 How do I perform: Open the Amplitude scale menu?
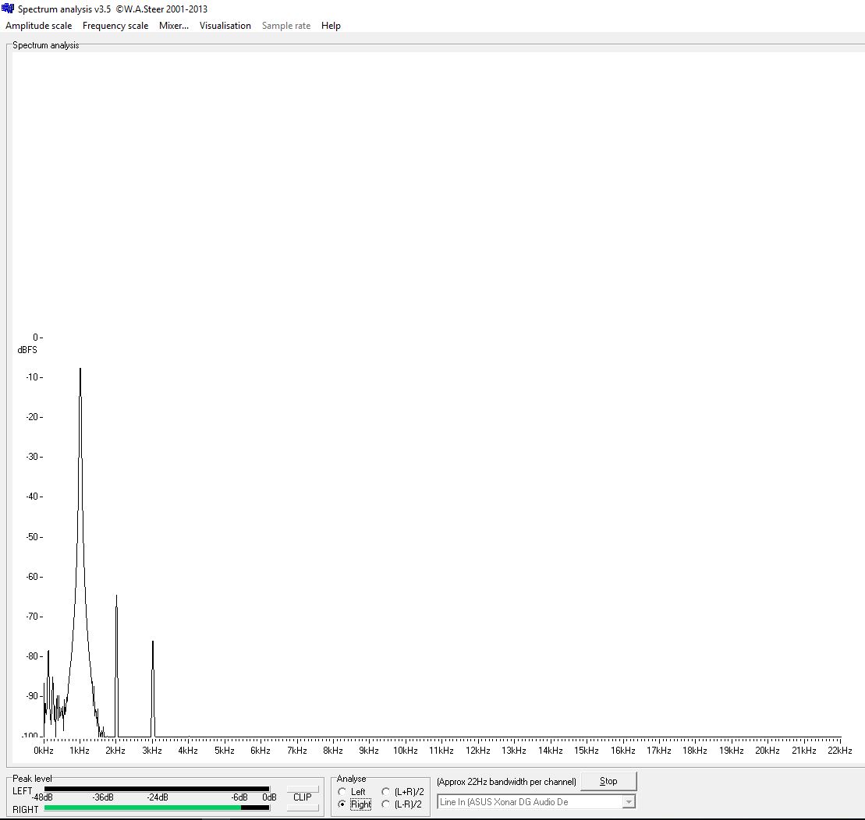39,26
